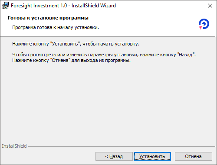This screenshot has height=165, width=217.
Task: Open the installer system menu icon in title bar
Action: [5, 6]
